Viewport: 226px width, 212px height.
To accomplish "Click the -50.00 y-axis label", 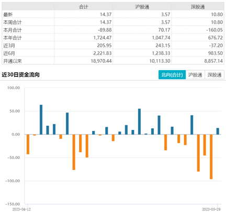I will (14, 158).
